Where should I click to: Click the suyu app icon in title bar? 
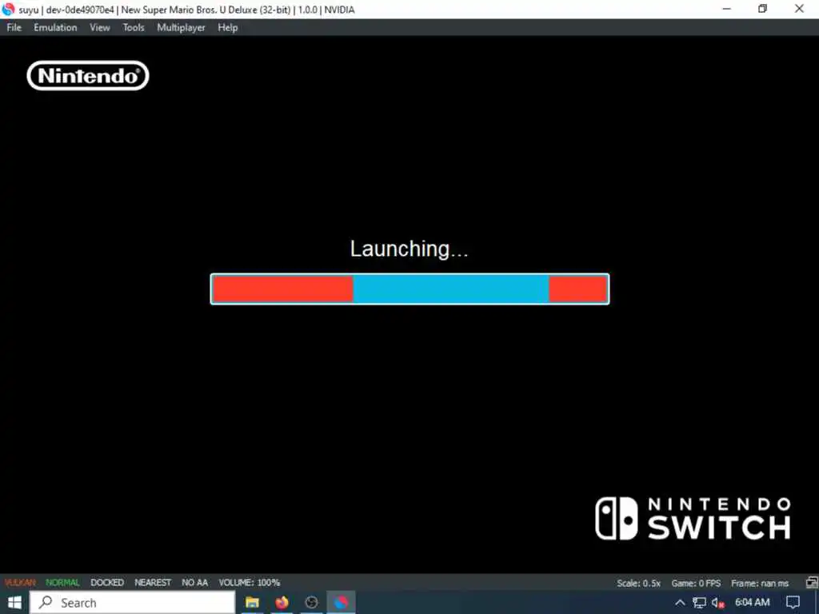pos(8,10)
